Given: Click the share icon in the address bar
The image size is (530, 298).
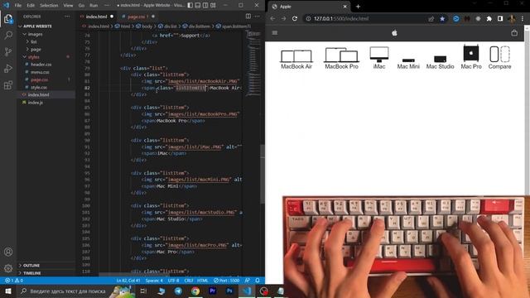Looking at the screenshot, I should click(x=431, y=19).
